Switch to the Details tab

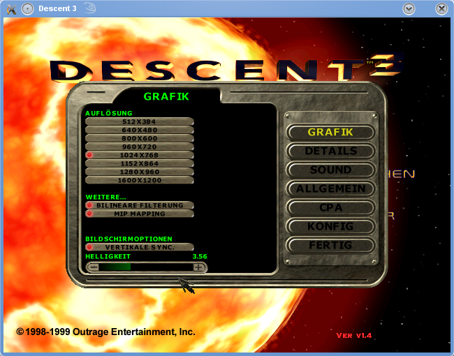[330, 151]
